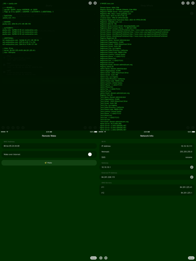Select DNS server row #2
Viewport: 196px width, 261px height.
147,192
